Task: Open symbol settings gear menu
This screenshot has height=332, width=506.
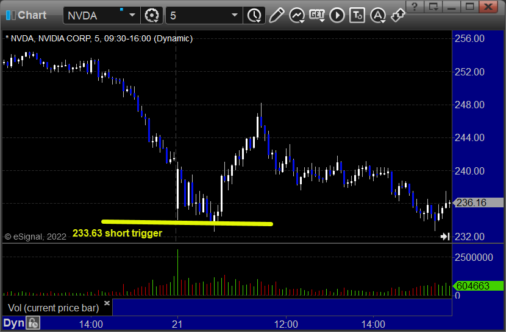Action: [x=152, y=15]
